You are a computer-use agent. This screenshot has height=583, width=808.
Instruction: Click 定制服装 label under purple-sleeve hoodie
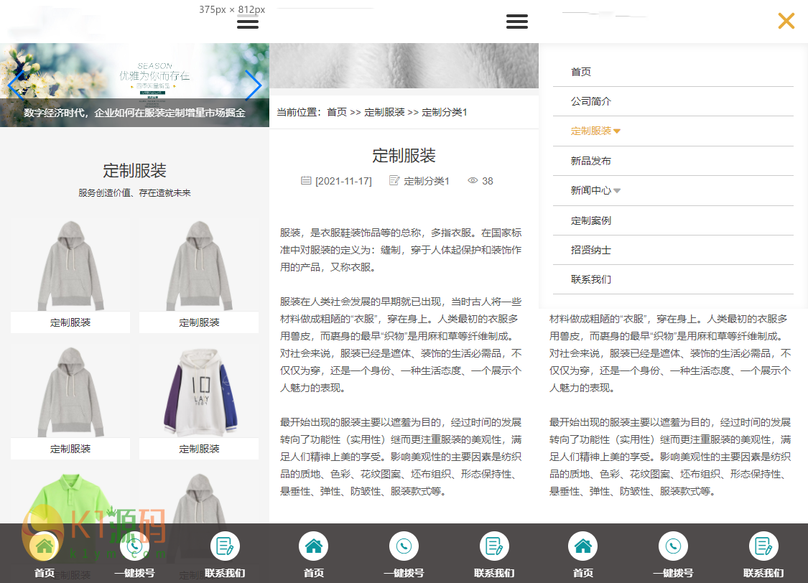coord(200,449)
